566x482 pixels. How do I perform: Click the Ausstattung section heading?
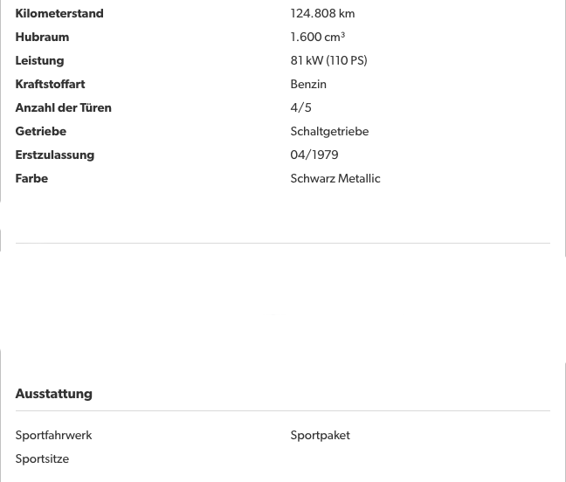point(53,393)
